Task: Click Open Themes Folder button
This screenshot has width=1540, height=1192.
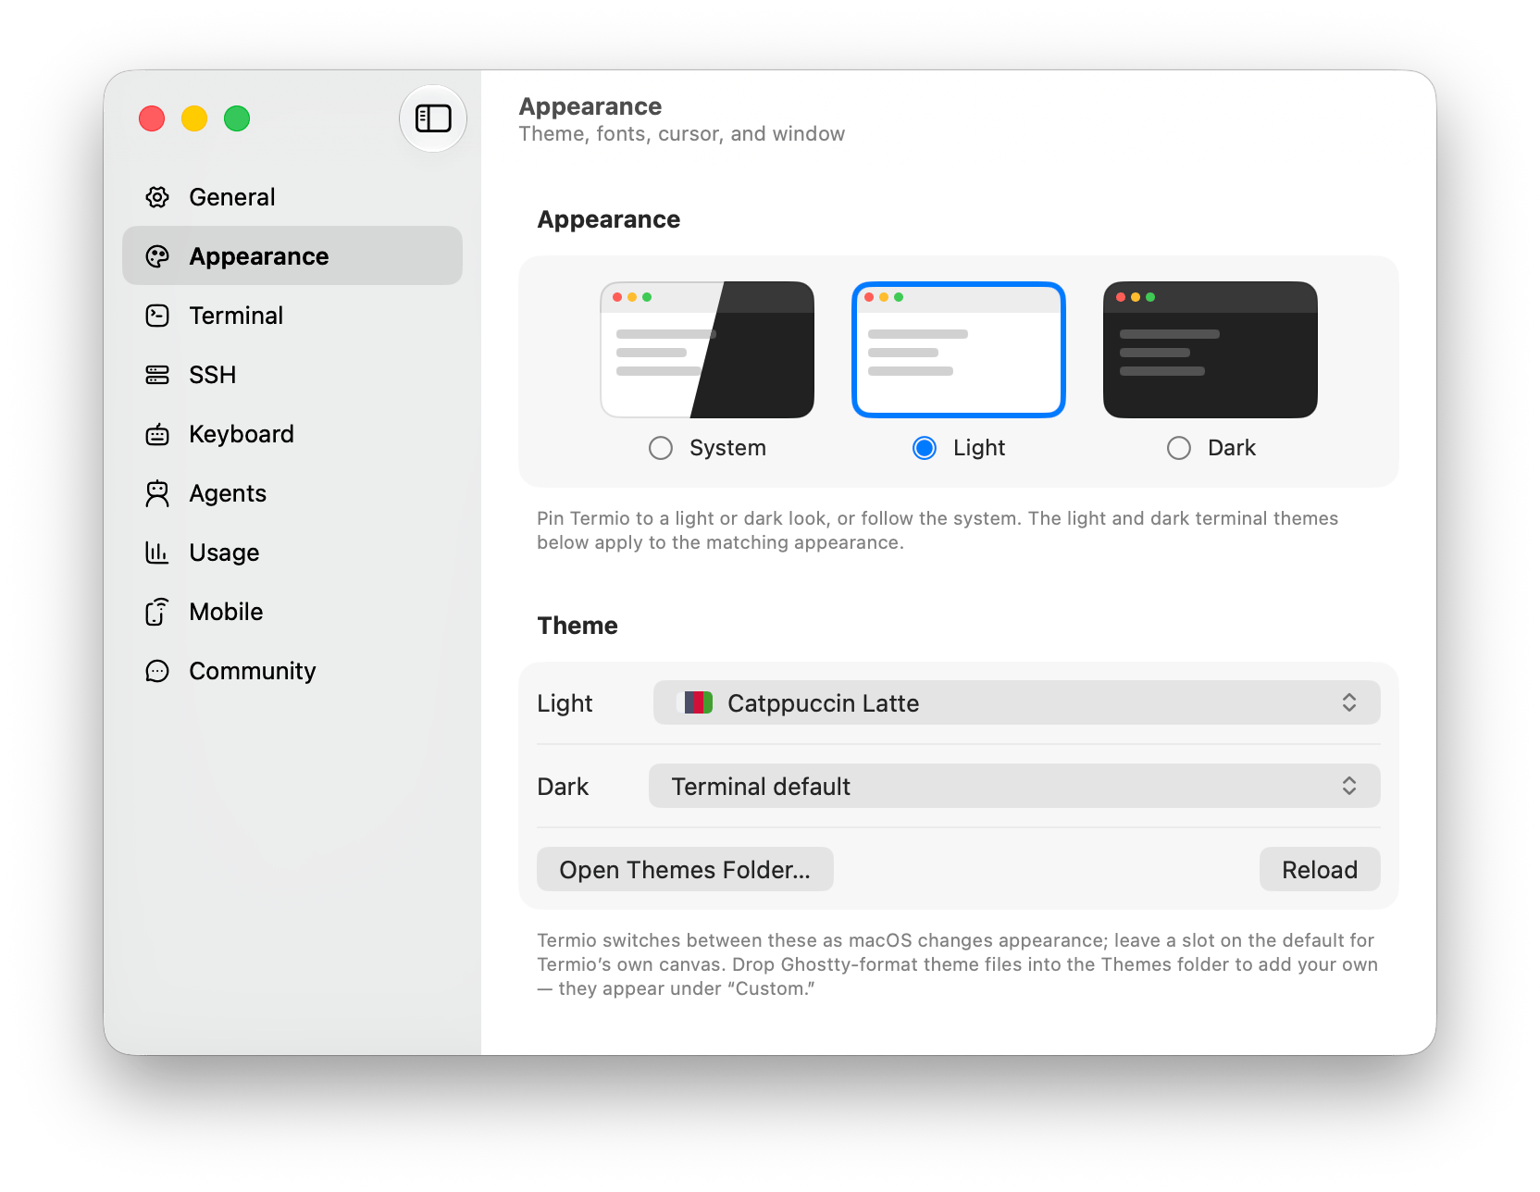Action: pos(685,870)
